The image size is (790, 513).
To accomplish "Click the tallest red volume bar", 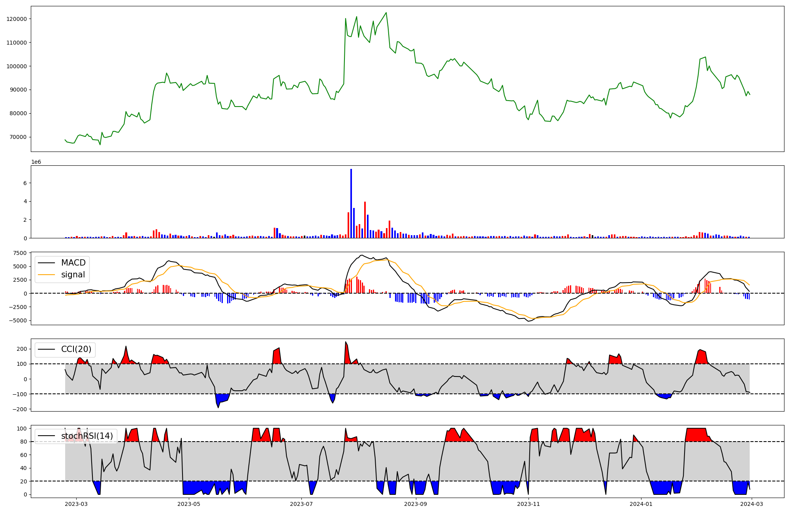I will tap(365, 220).
